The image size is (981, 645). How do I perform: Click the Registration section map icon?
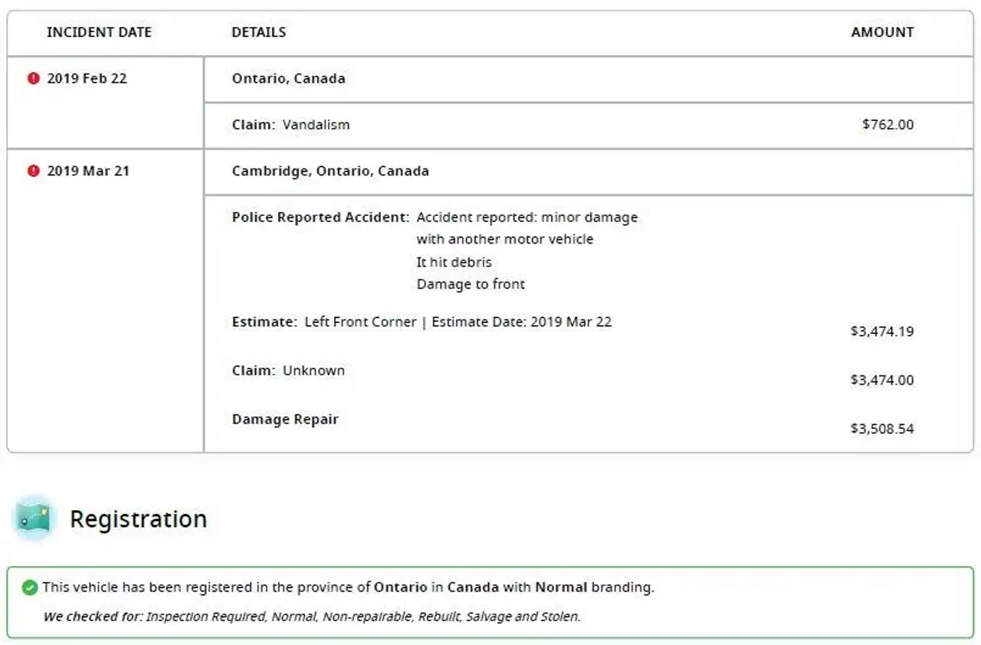pos(34,519)
